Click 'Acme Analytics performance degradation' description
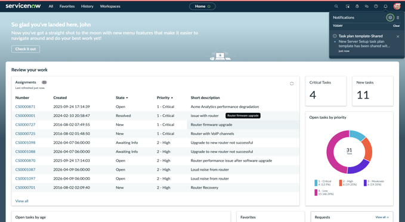This screenshot has width=405, height=222. [225, 106]
